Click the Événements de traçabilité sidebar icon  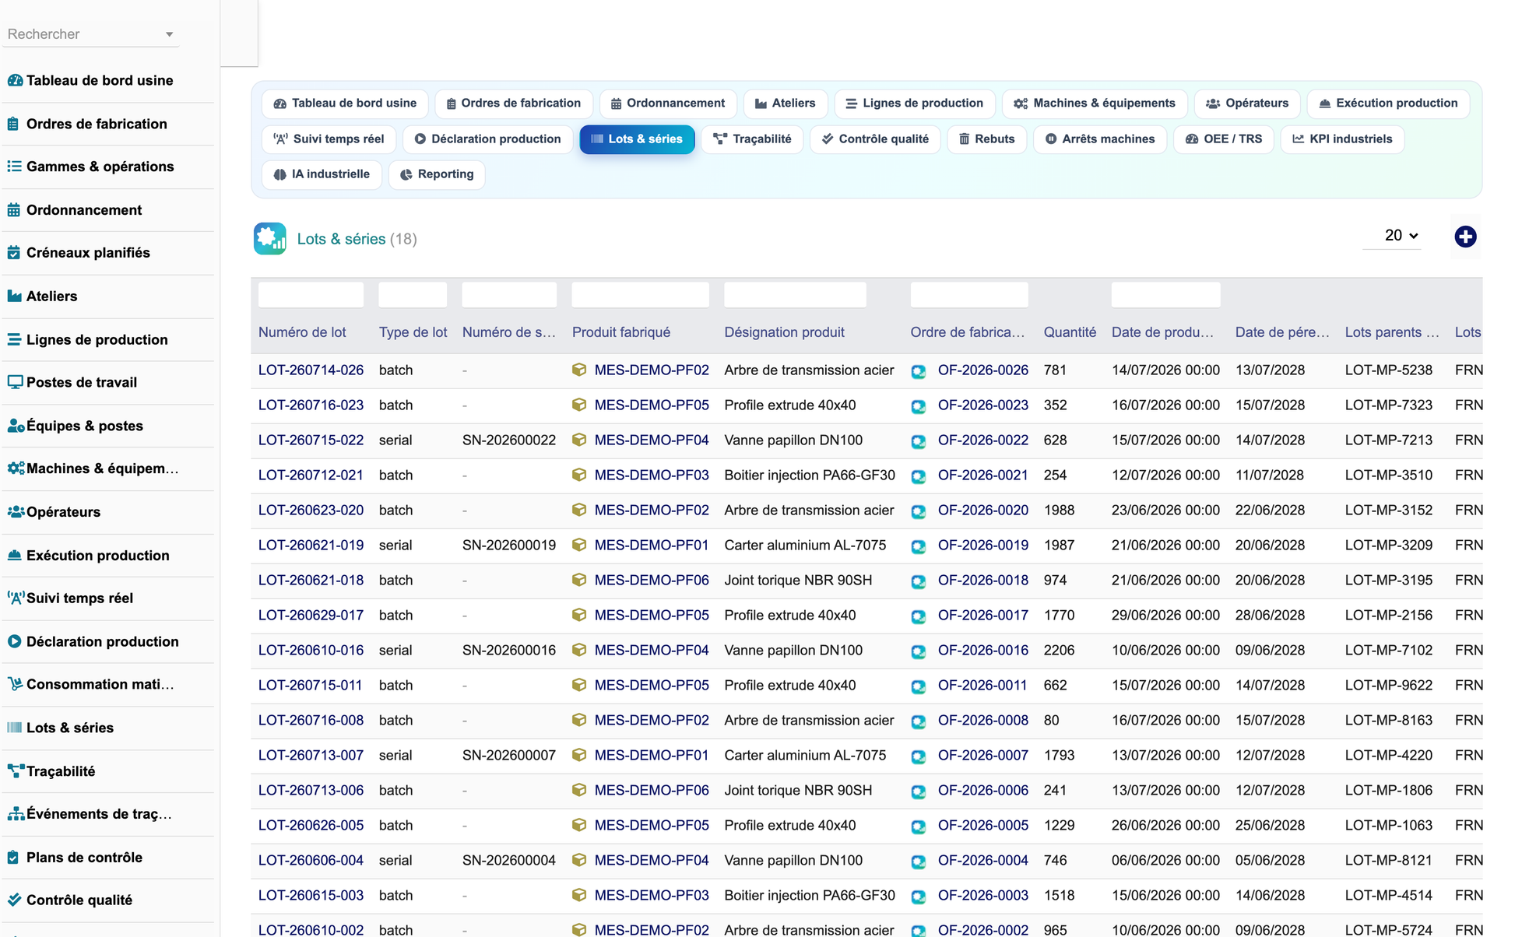pos(16,814)
